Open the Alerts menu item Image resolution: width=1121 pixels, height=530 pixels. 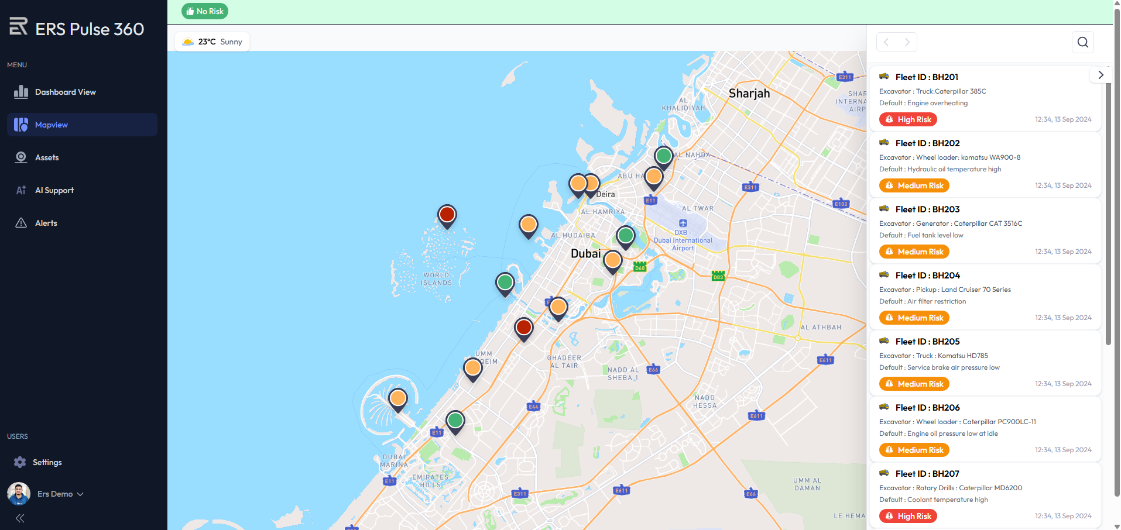(x=46, y=223)
